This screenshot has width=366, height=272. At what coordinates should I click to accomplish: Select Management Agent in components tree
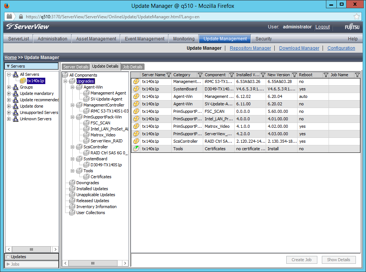point(108,93)
